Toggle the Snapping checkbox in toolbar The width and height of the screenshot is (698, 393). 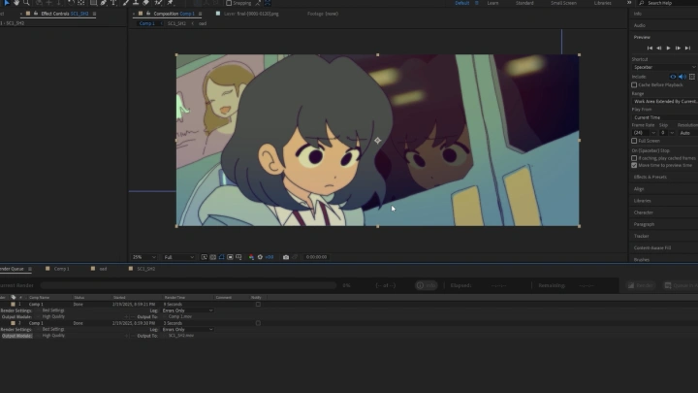(229, 3)
